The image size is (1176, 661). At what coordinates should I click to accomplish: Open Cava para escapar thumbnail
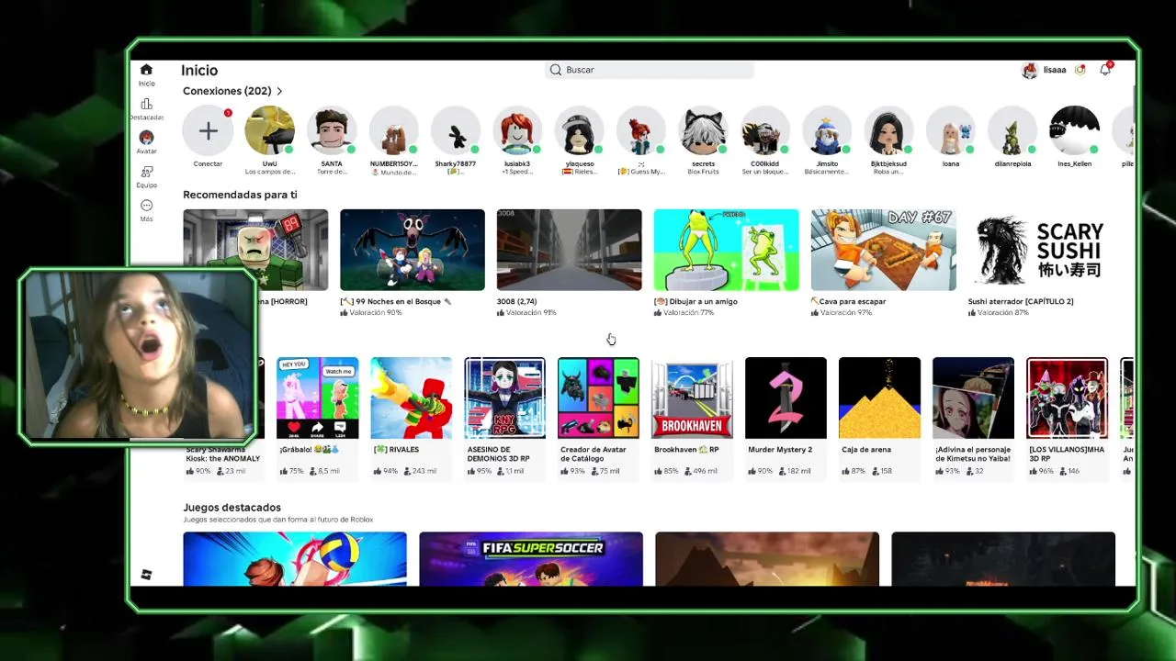click(884, 250)
